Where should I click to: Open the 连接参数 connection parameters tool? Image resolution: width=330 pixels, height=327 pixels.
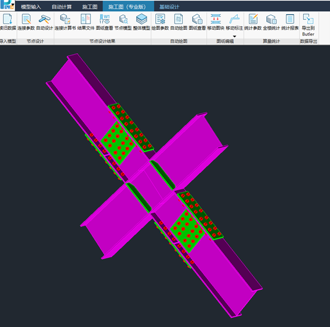(x=26, y=22)
